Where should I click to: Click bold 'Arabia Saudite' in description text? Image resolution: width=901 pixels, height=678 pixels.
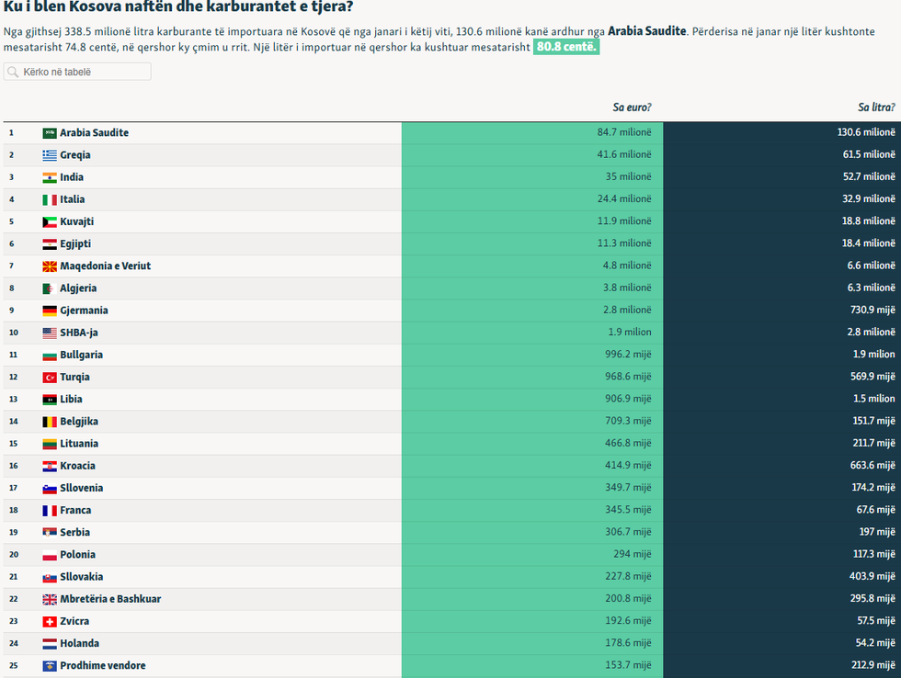[x=647, y=31]
